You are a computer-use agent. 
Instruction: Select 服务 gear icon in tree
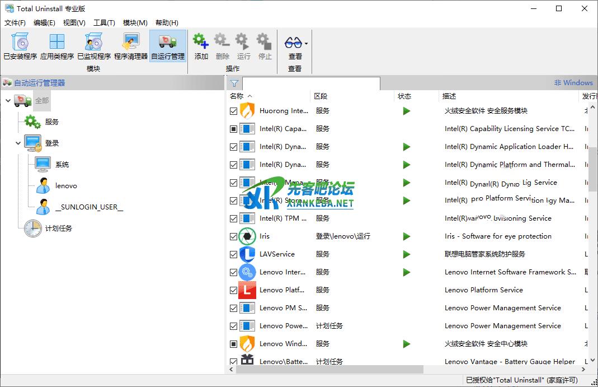pyautogui.click(x=32, y=122)
